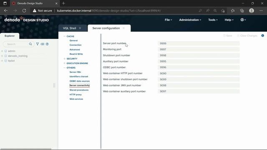Open the browser collections icon

tap(242, 10)
